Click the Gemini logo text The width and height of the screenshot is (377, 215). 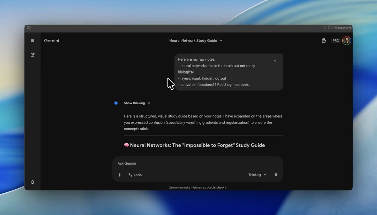pyautogui.click(x=52, y=41)
